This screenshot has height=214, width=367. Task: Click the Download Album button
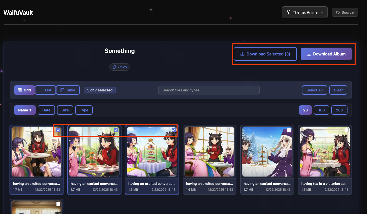[326, 54]
